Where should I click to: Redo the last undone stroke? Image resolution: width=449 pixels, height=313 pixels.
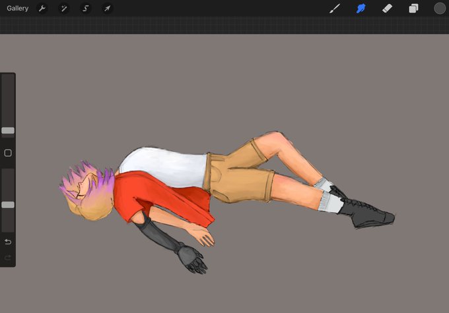[x=8, y=258]
